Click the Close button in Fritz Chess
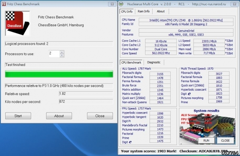This screenshot has height=156, width=240. [x=100, y=116]
